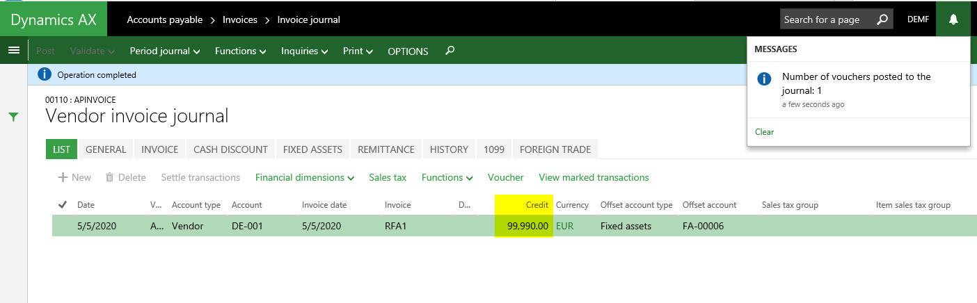The width and height of the screenshot is (977, 303).
Task: Click the highlighted 99,990.00 credit cell
Action: pos(525,226)
